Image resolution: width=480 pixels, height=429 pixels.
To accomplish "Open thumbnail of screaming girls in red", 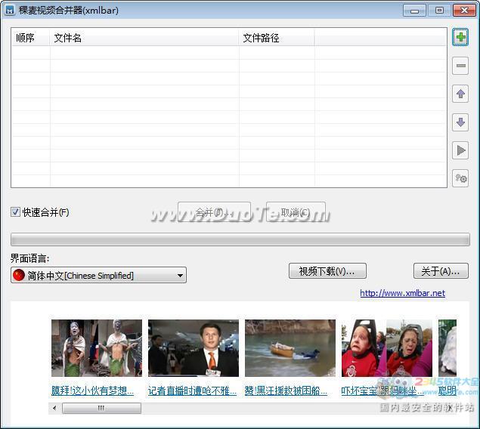I will tap(387, 348).
